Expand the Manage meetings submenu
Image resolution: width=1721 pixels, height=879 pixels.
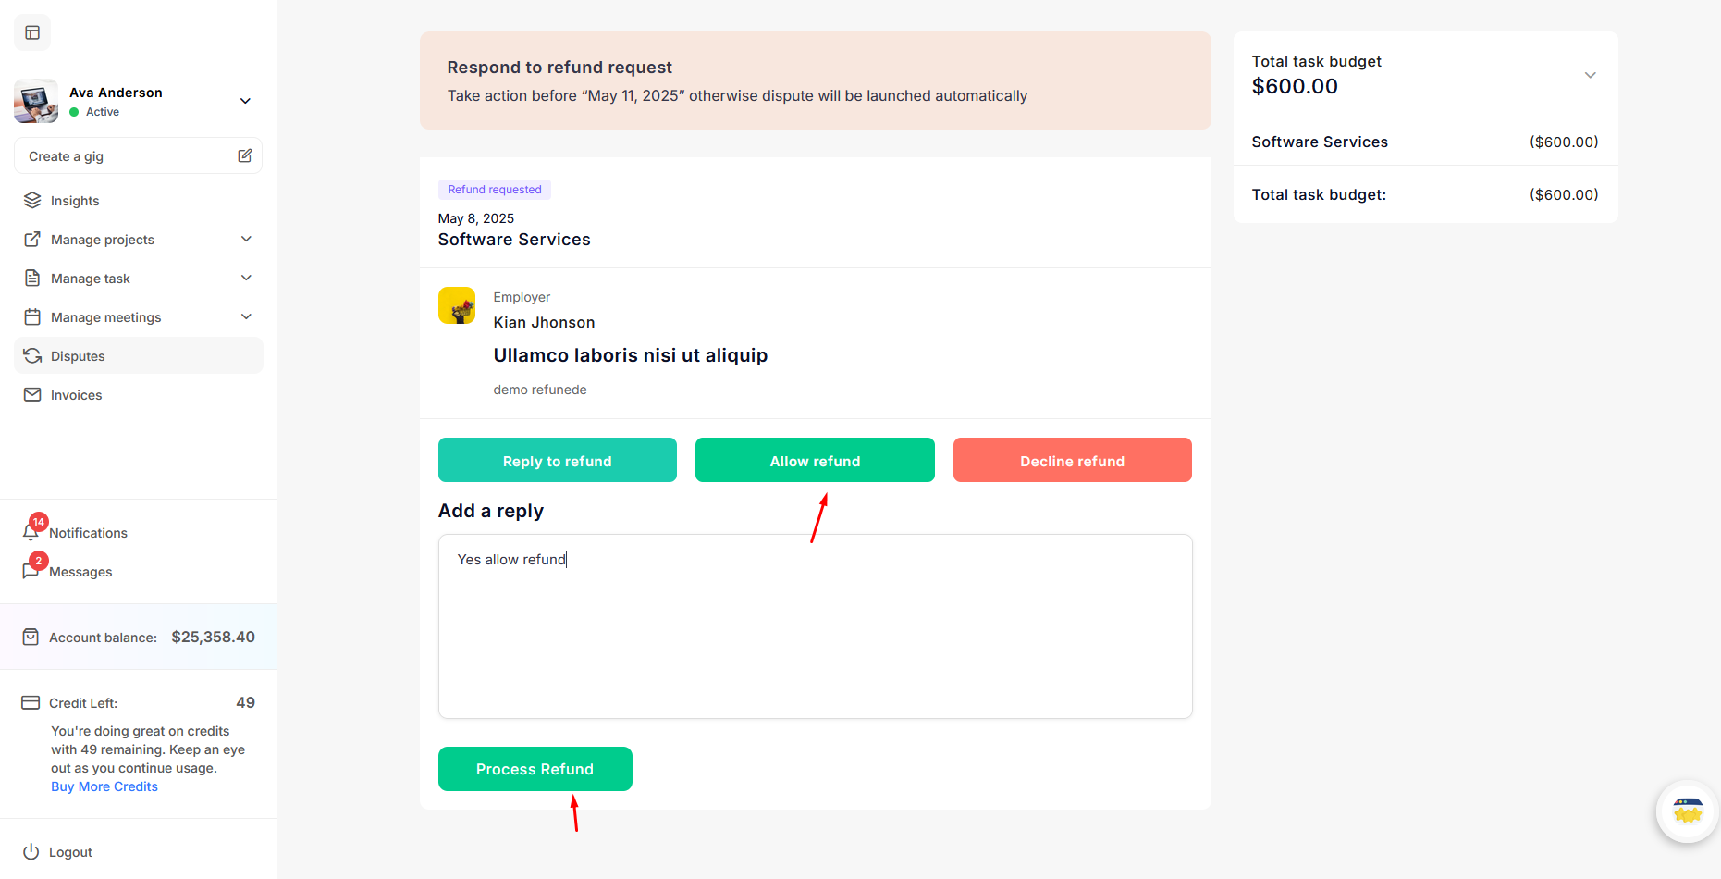246,317
